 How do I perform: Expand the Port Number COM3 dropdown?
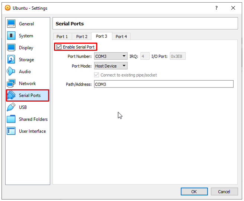111,56
